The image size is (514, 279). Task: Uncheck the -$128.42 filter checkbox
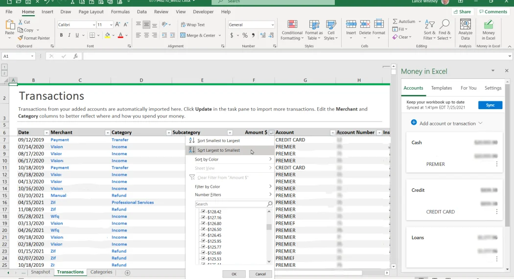click(203, 211)
